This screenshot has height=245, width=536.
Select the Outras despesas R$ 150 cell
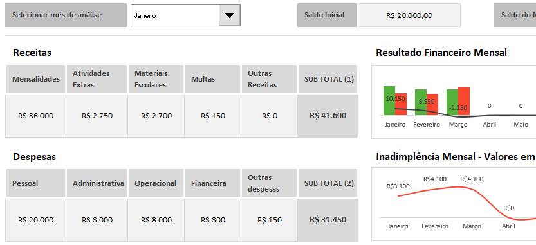point(270,220)
